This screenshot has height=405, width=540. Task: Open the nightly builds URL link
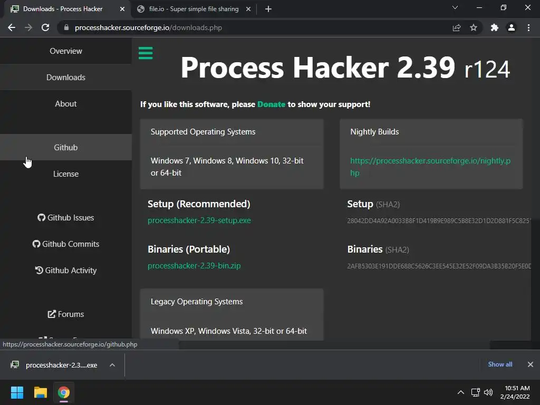point(430,167)
